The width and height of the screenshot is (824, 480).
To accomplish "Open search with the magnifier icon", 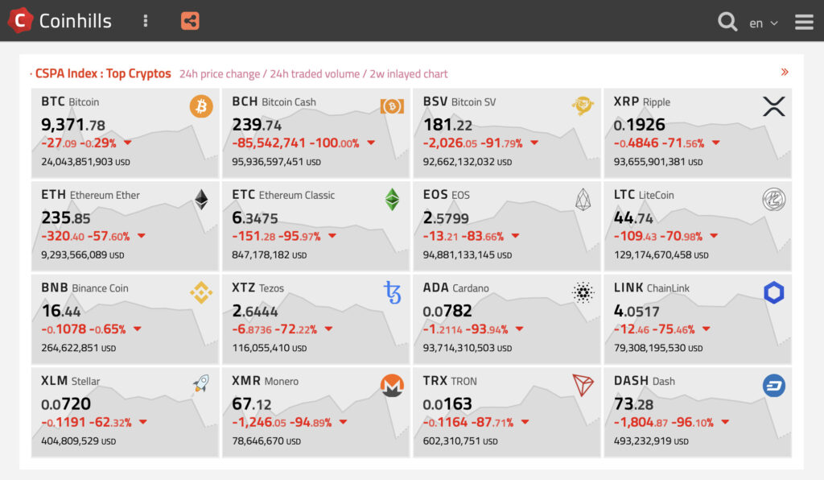I will [x=727, y=22].
